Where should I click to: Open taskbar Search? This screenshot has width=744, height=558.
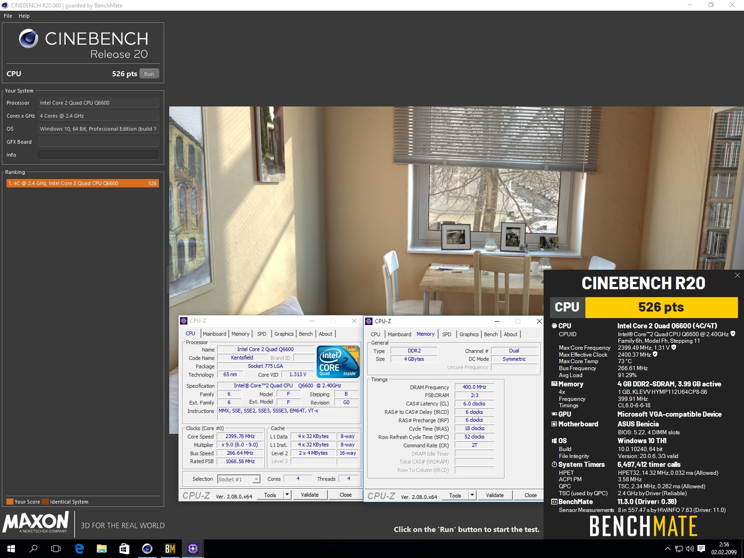[x=33, y=549]
